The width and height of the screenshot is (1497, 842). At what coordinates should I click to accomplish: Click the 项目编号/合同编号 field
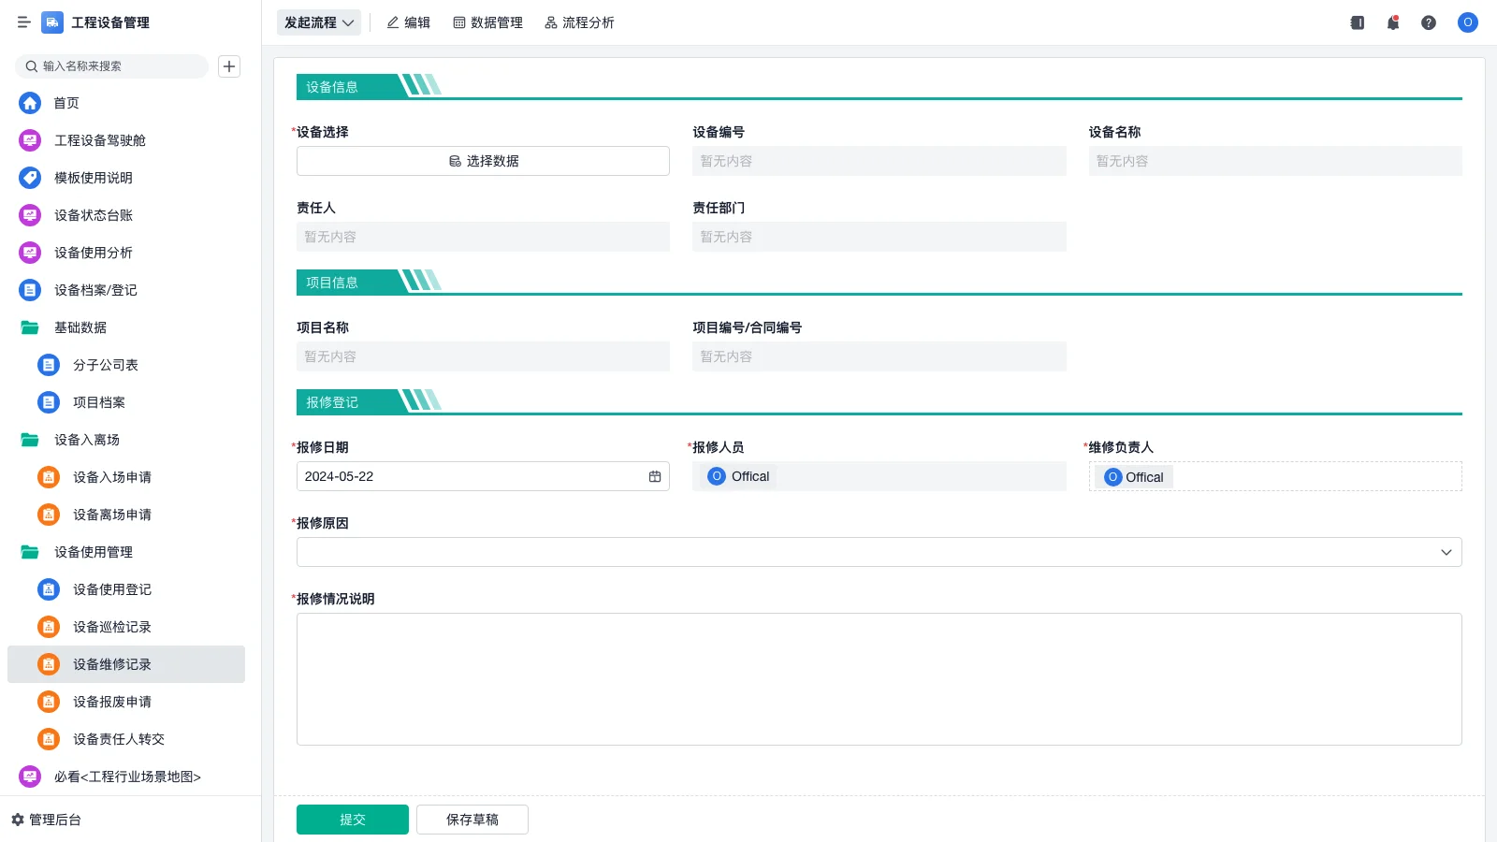click(x=879, y=356)
